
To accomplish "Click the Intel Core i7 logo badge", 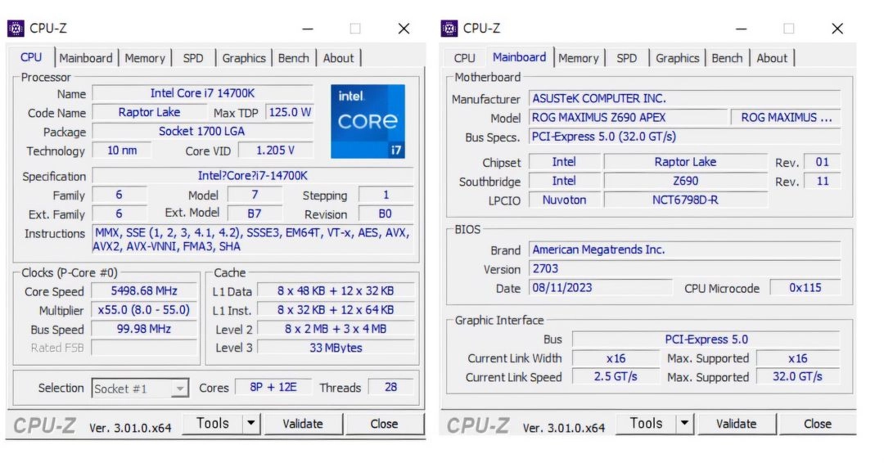I will (x=368, y=121).
